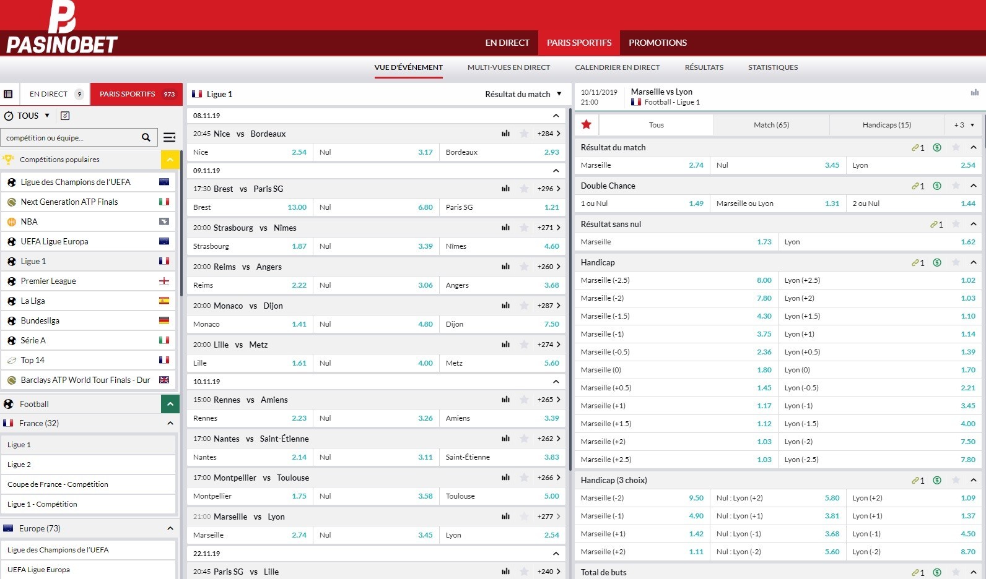Open the Résultat du match market dropdown
The width and height of the screenshot is (986, 579).
point(523,94)
